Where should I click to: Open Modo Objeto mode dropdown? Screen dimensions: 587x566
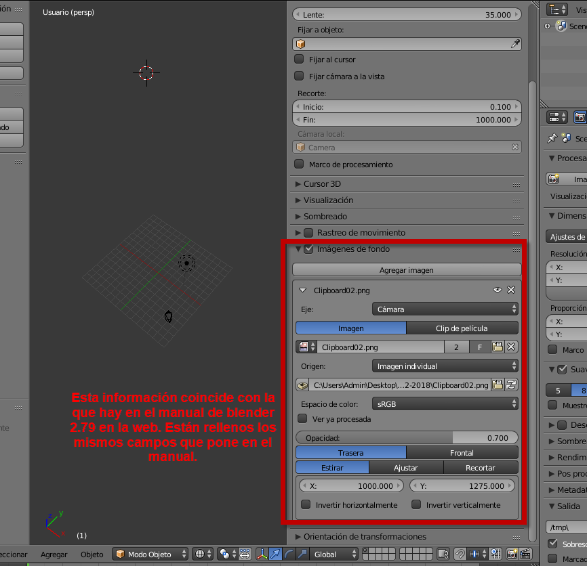(150, 554)
